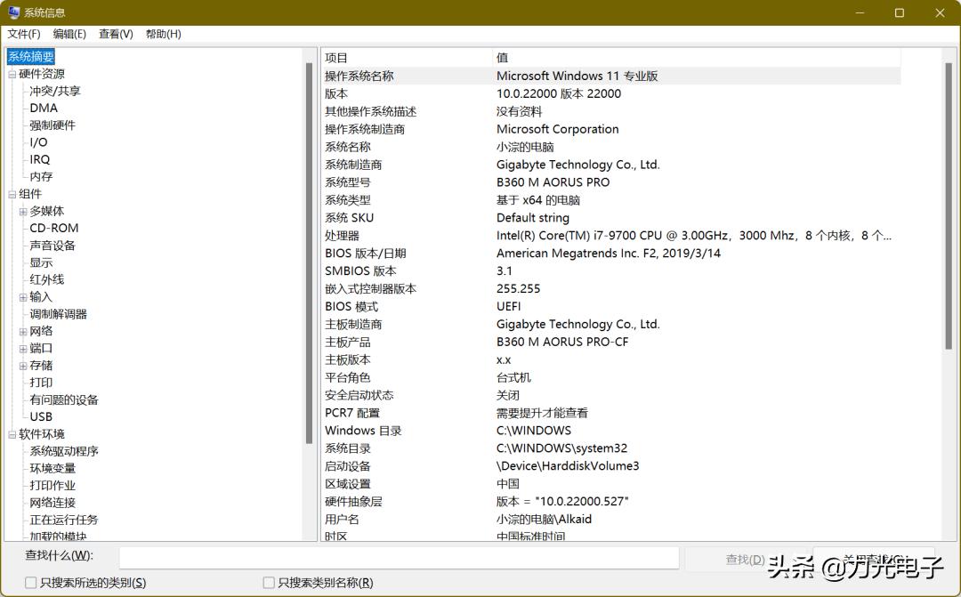Select the USB category
Image resolution: width=961 pixels, height=597 pixels.
pos(41,415)
